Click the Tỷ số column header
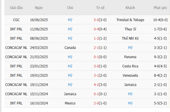The image size is (170, 112). pyautogui.click(x=100, y=8)
